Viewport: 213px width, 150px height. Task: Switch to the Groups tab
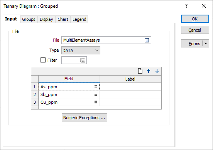click(x=29, y=19)
